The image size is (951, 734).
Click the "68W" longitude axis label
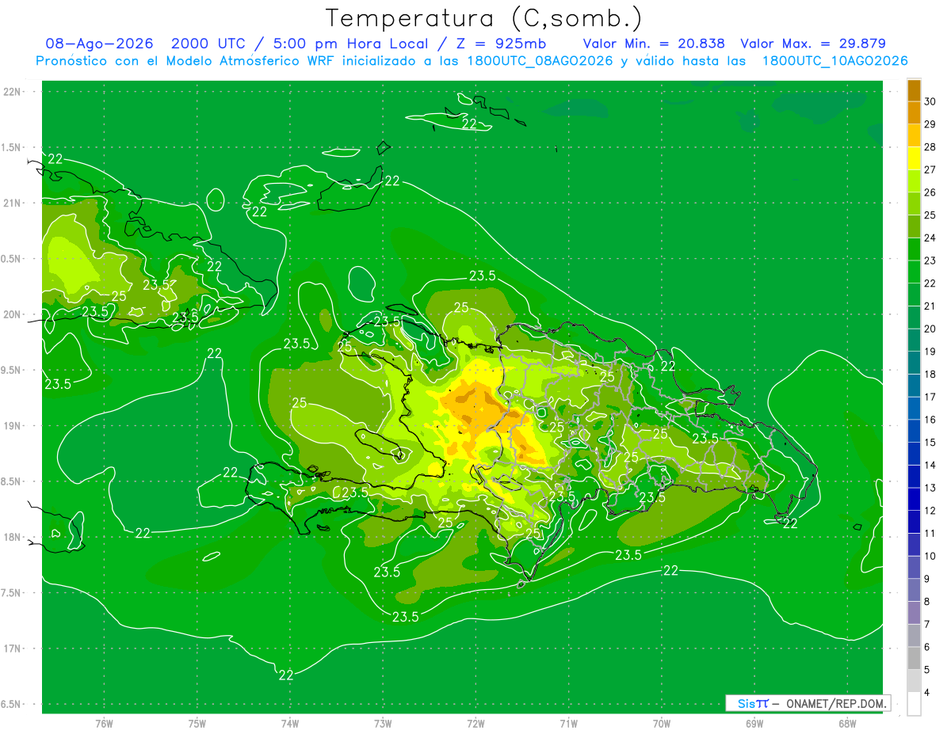[847, 724]
